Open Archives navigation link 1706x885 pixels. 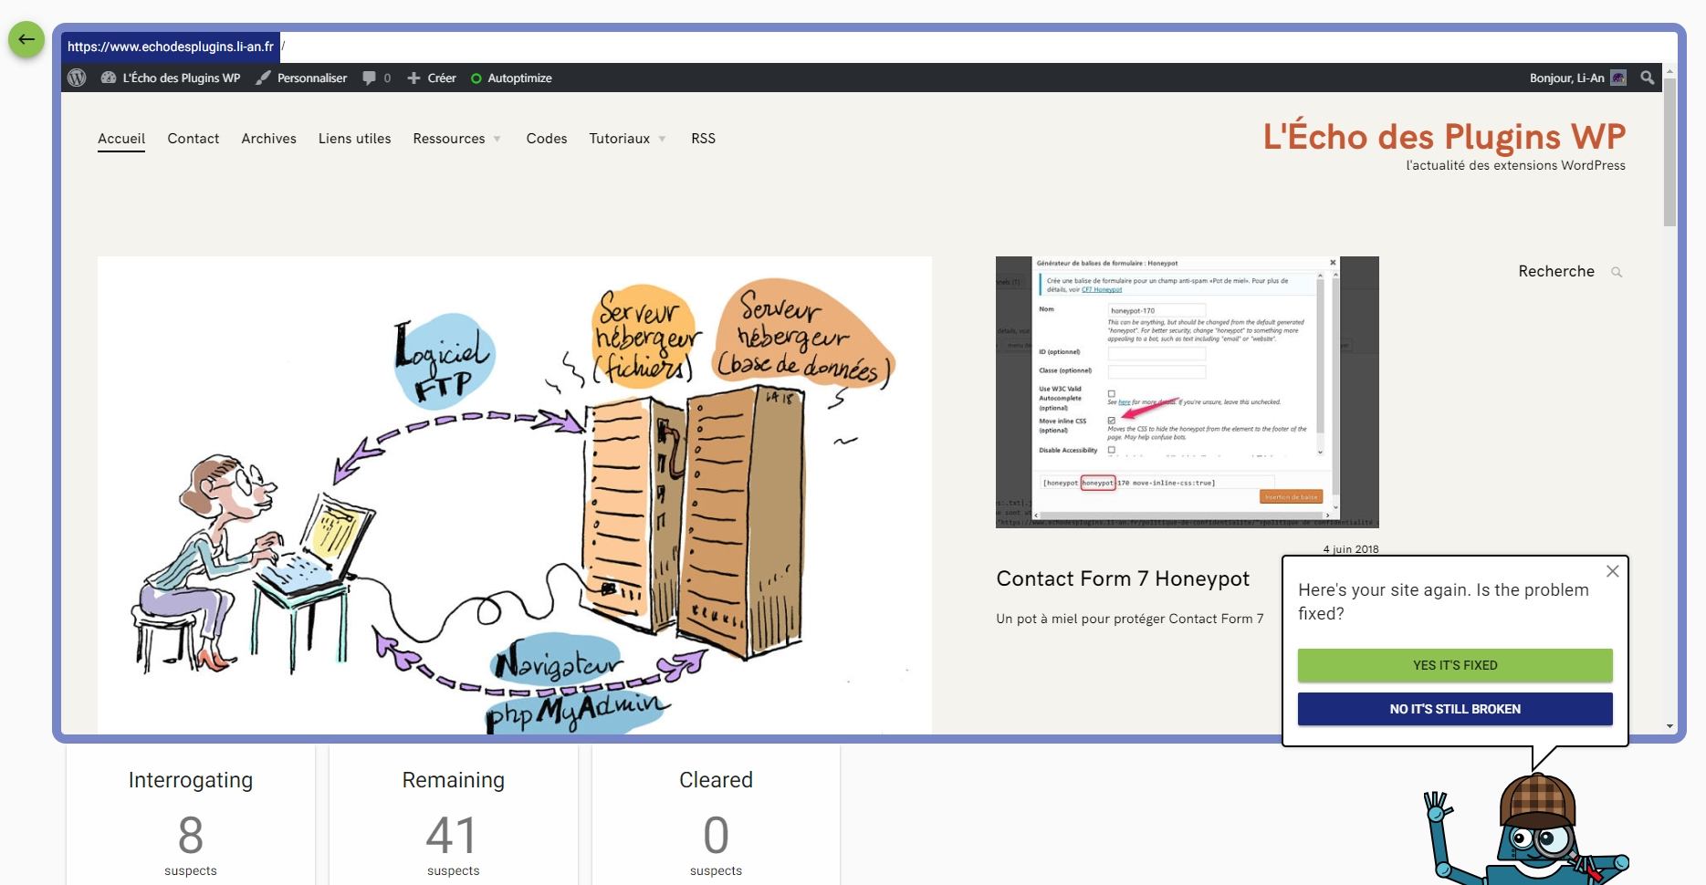pos(269,139)
